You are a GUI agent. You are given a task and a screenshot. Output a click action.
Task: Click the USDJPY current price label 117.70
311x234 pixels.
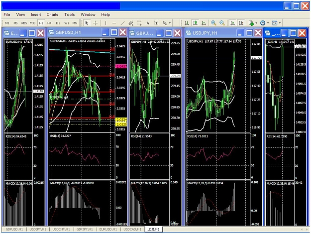[256, 58]
